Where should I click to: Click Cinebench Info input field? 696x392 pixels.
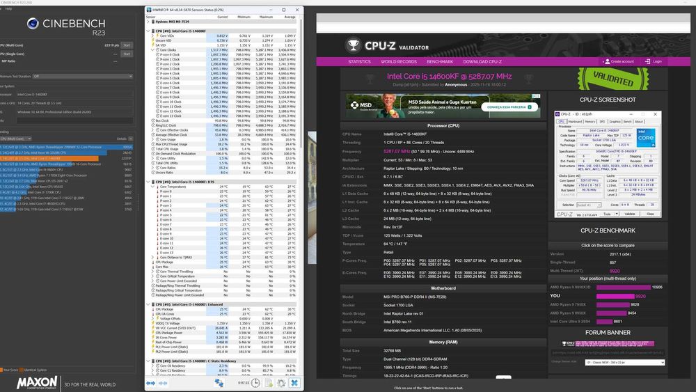click(x=74, y=120)
